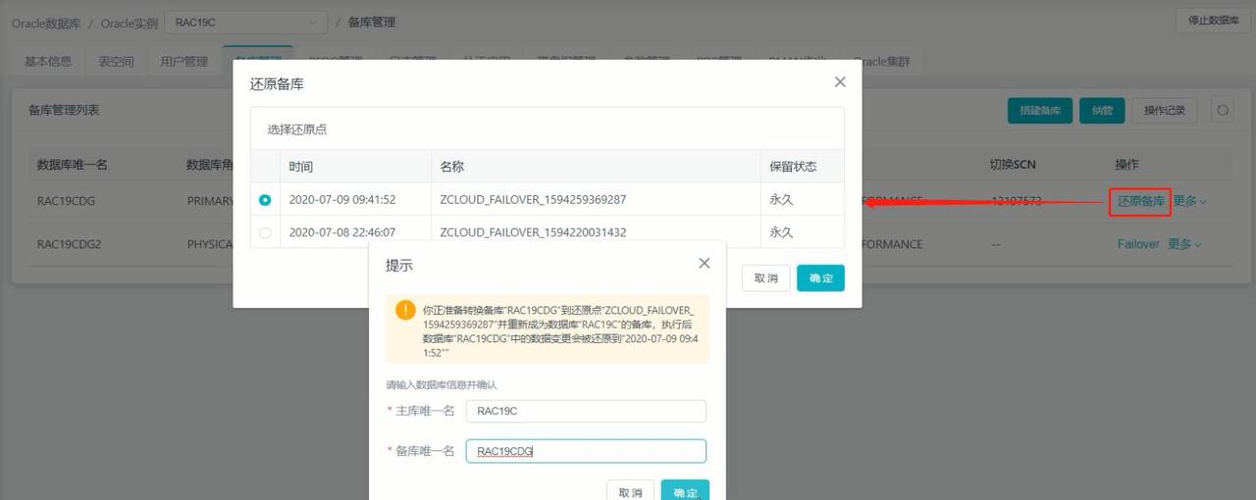Go to Oracle数据库 breadcrumb

tap(46, 22)
